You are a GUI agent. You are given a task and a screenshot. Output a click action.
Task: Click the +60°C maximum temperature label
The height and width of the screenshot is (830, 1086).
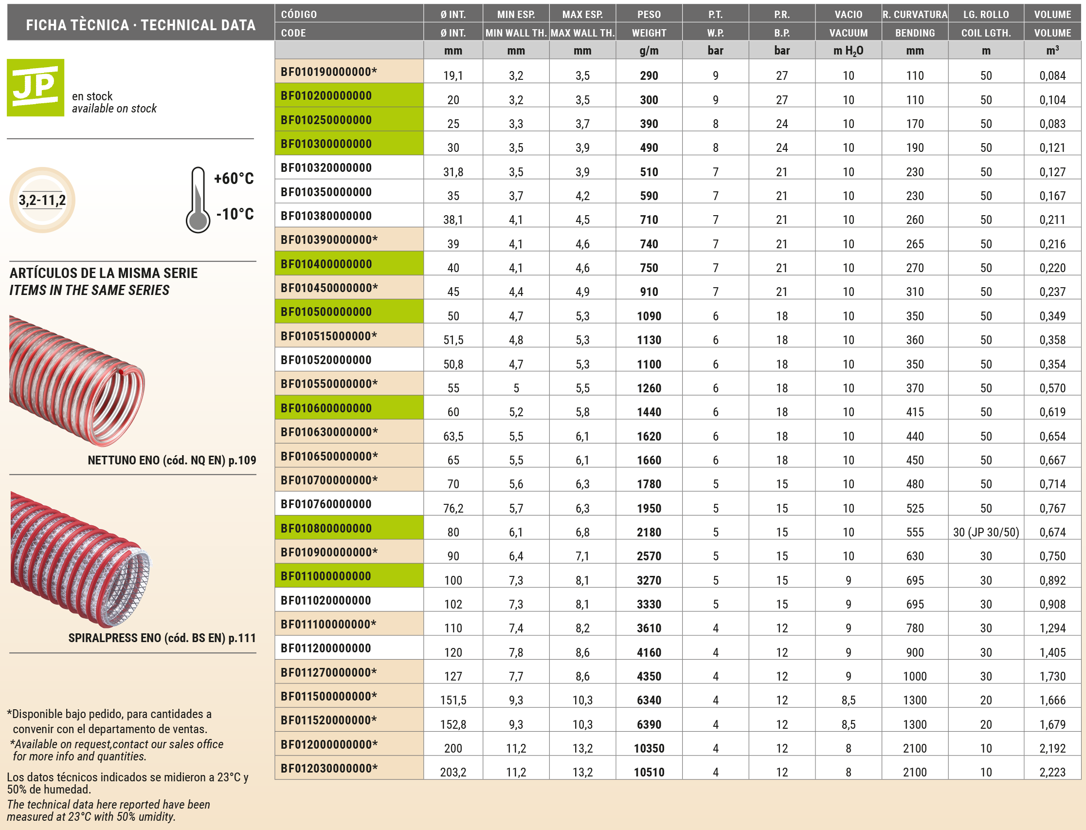[x=234, y=178]
